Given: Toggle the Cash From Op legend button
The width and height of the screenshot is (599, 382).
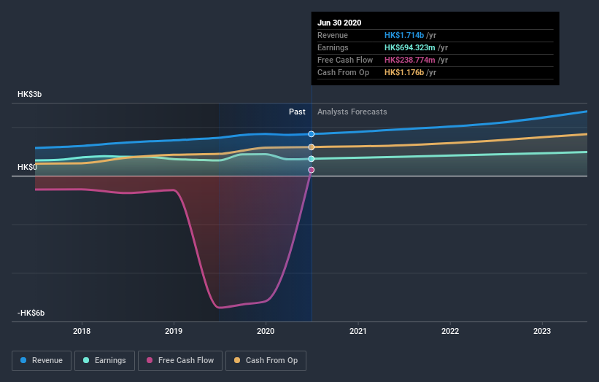Looking at the screenshot, I should 266,361.
